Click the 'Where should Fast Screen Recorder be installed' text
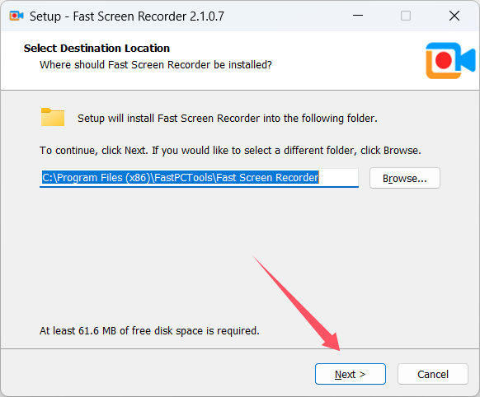The image size is (480, 397). pyautogui.click(x=156, y=65)
